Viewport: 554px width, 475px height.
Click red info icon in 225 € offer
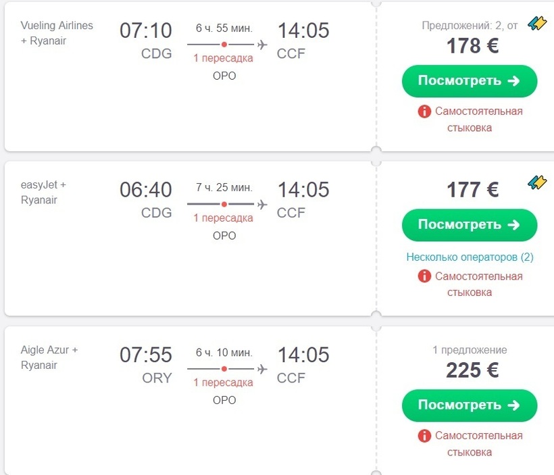pos(424,436)
